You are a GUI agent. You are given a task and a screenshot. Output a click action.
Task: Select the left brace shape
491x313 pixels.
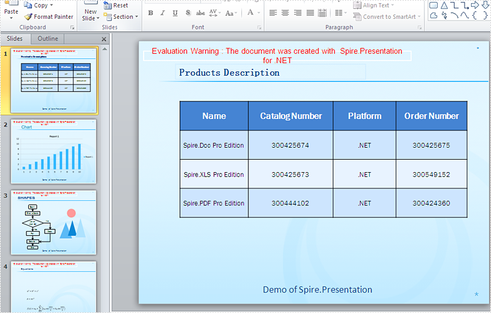point(475,15)
